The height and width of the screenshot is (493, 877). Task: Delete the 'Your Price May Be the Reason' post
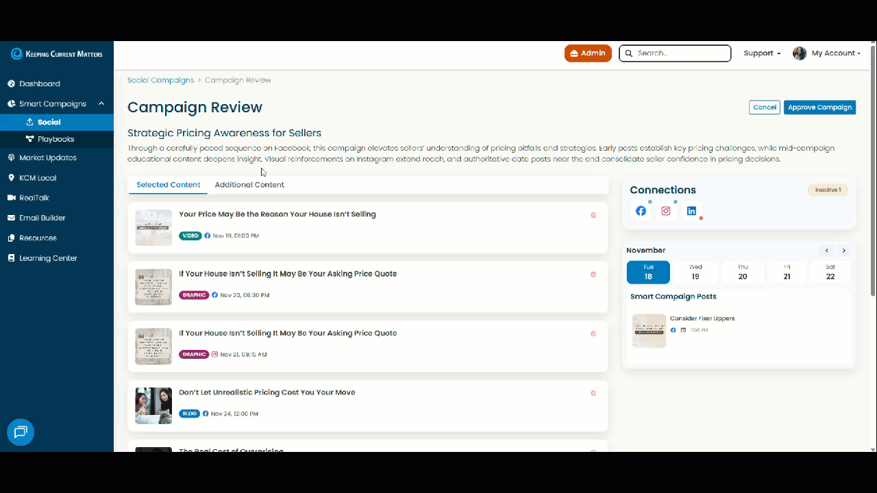593,215
